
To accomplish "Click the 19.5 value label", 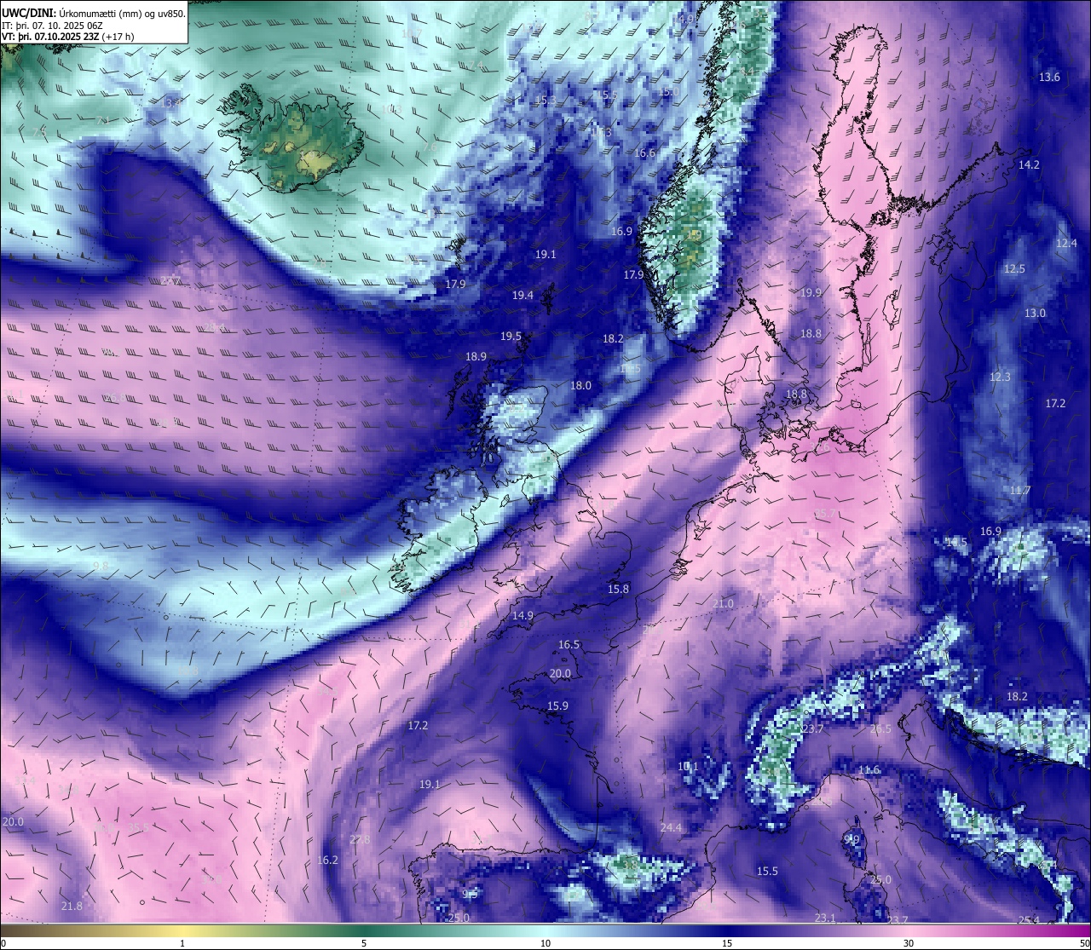I will [511, 337].
